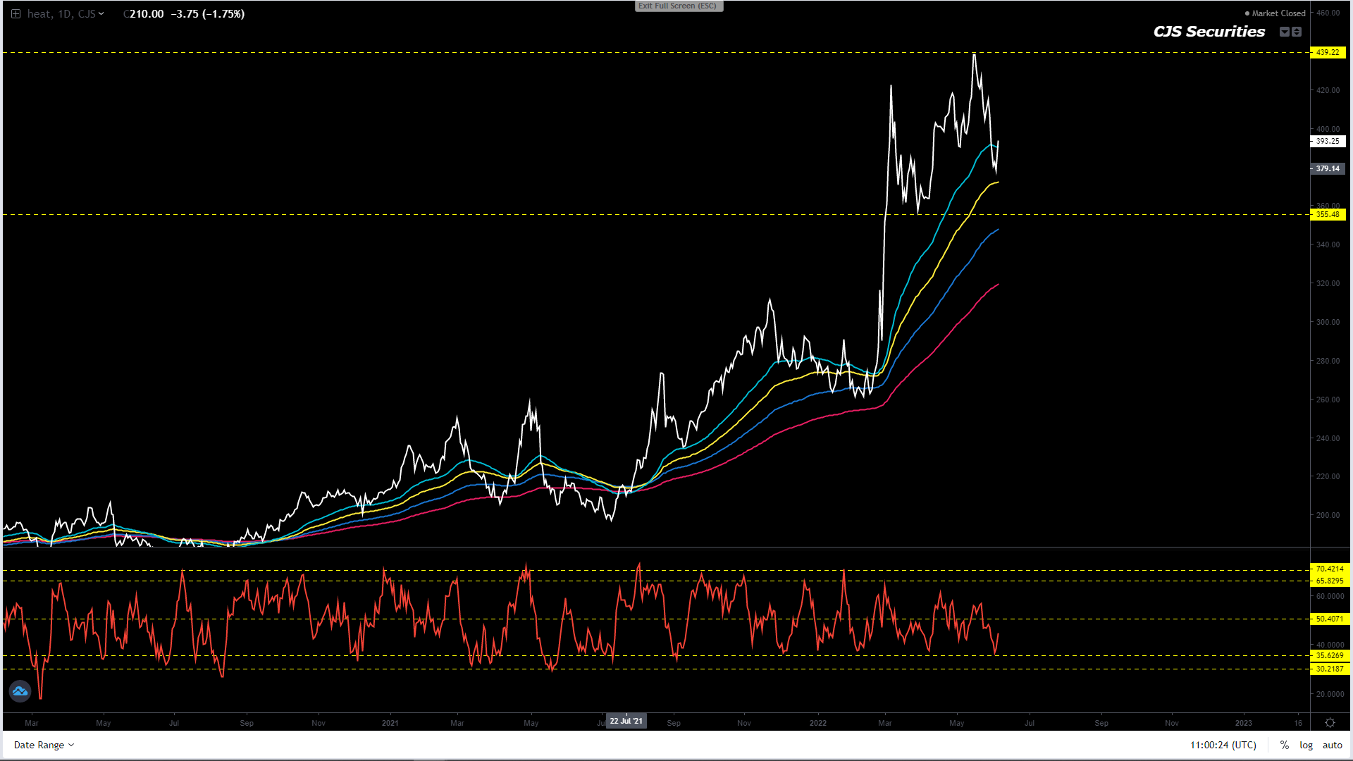The width and height of the screenshot is (1353, 761).
Task: Click the 22 Jul '21 date marker
Action: click(626, 721)
